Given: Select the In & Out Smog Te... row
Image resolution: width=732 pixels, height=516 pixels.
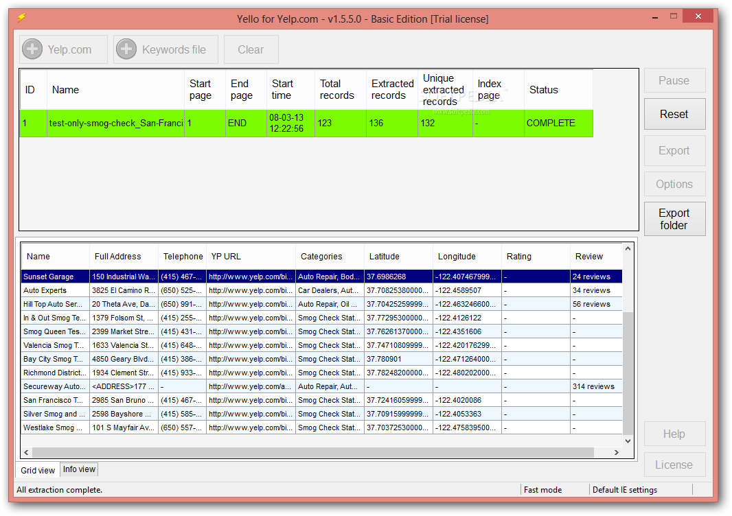Looking at the screenshot, I should (321, 318).
